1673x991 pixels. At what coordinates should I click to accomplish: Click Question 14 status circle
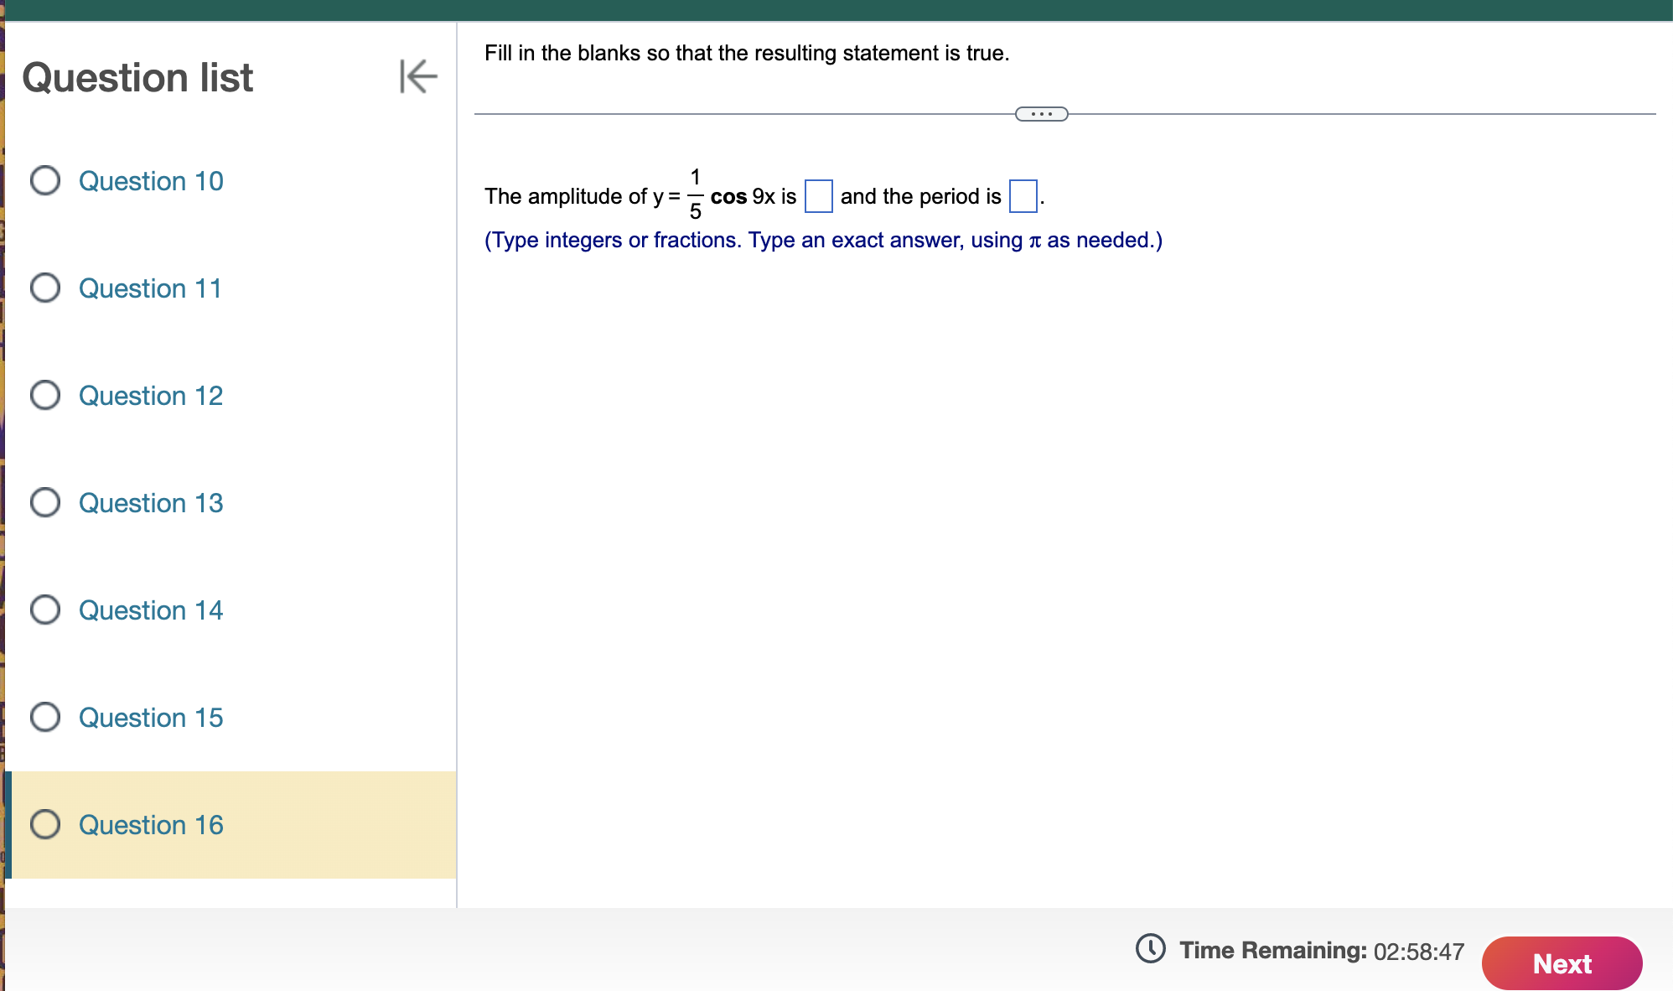point(45,610)
